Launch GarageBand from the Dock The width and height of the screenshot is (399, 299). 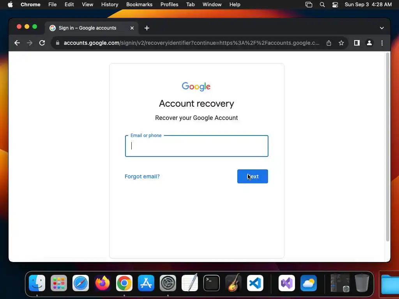[x=233, y=283]
